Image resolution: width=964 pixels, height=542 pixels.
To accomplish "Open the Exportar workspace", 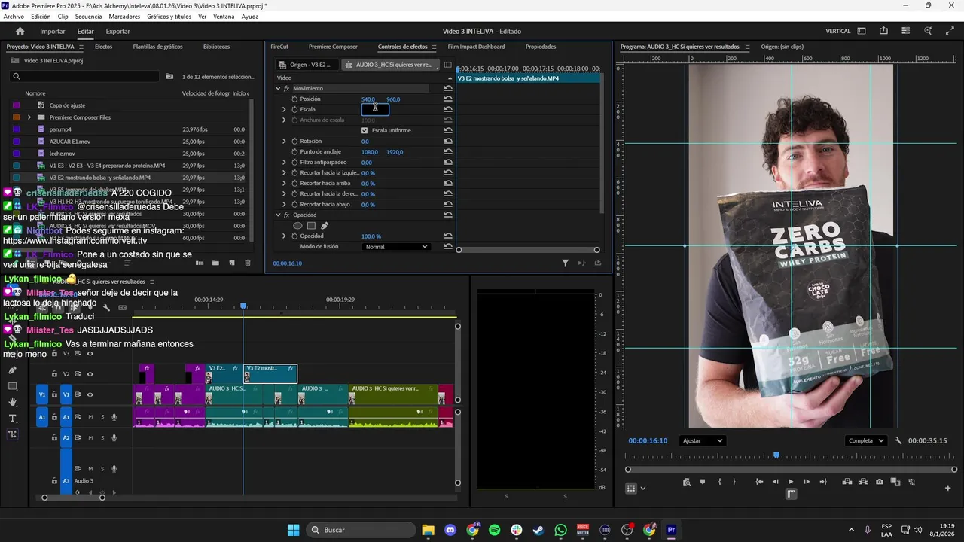I will [117, 31].
